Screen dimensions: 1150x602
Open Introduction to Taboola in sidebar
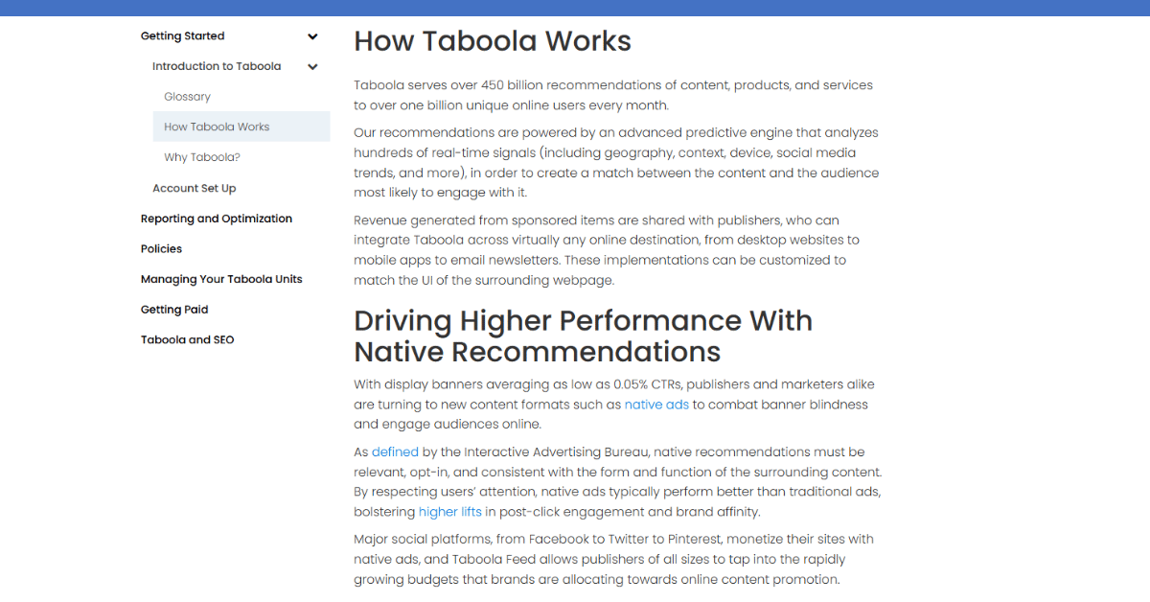coord(217,67)
